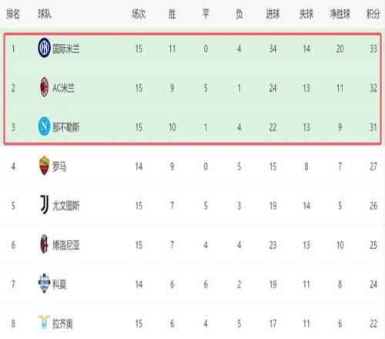385x339 pixels.
Task: Click the Como club crest
Action: pos(44,284)
